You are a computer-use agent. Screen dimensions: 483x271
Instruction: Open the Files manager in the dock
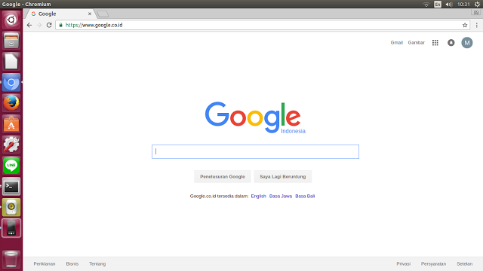(x=11, y=41)
